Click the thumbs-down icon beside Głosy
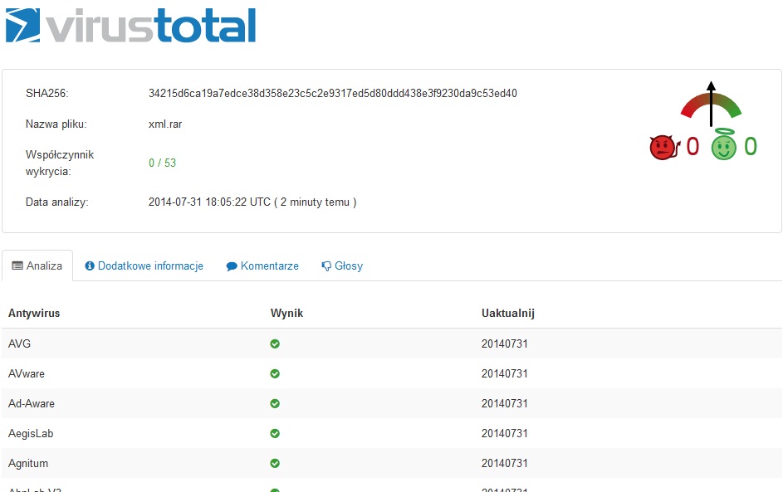783x492 pixels. [326, 266]
